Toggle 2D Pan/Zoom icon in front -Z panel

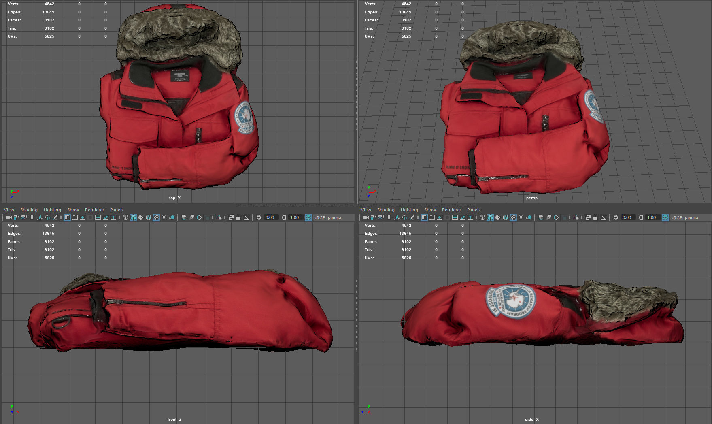click(x=47, y=217)
